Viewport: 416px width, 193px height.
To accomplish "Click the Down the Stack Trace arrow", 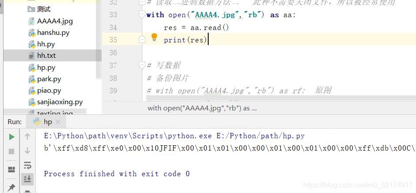I will (x=27, y=151).
